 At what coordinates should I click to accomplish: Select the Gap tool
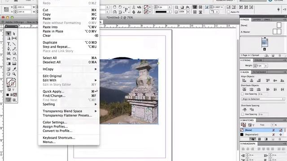pyautogui.click(x=14, y=38)
